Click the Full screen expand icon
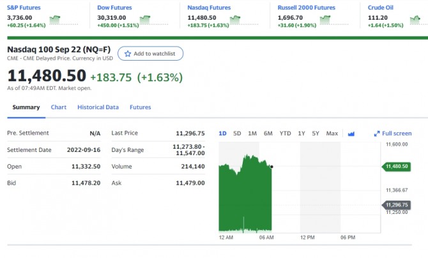428x258 pixels. (x=377, y=133)
